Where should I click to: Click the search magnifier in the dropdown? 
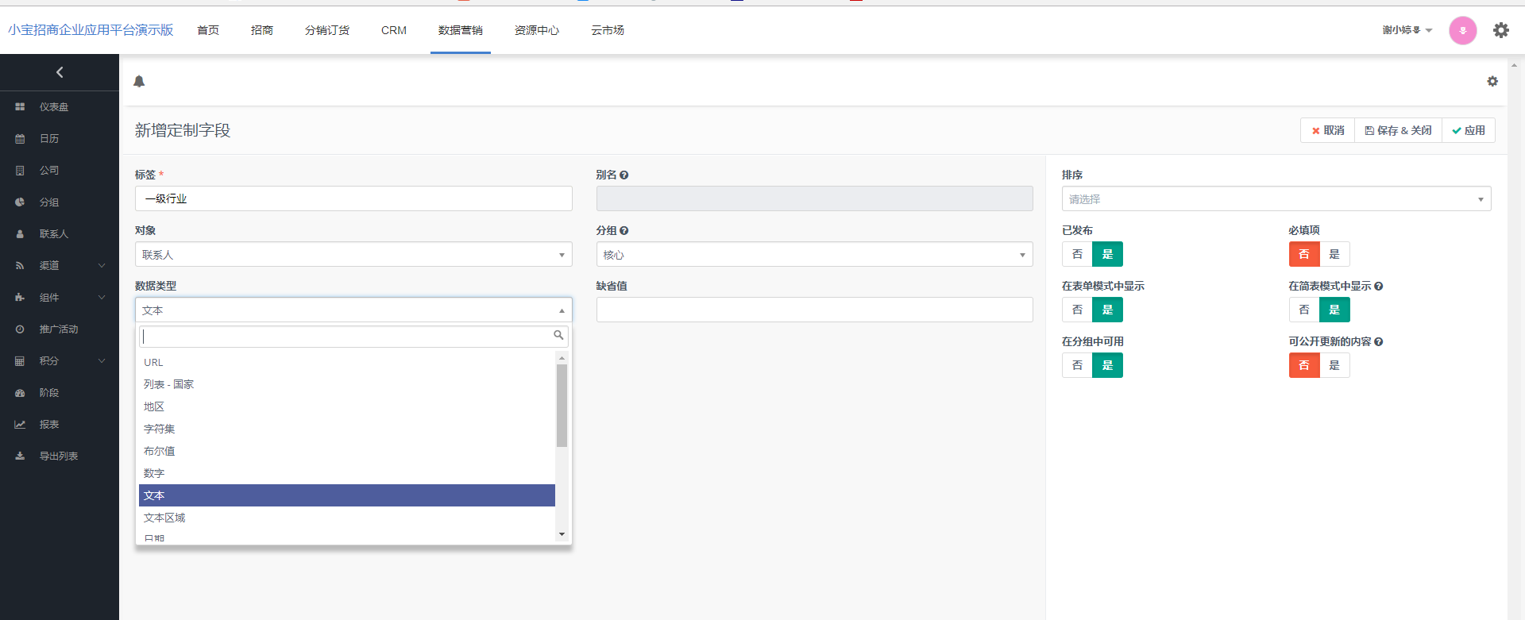pos(558,336)
